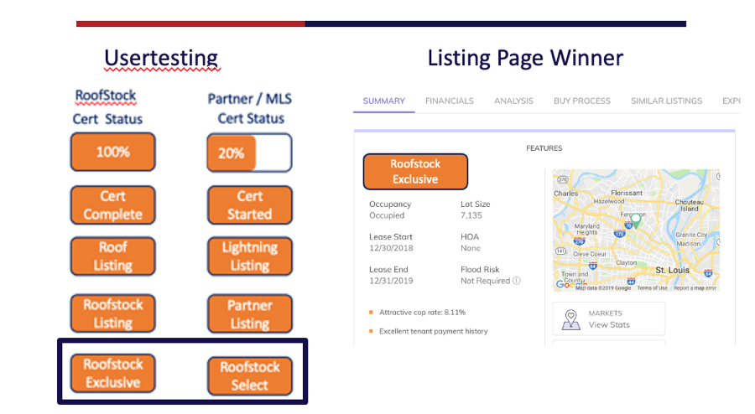Select the Cert Complete button
This screenshot has height=414, width=755.
pos(112,205)
